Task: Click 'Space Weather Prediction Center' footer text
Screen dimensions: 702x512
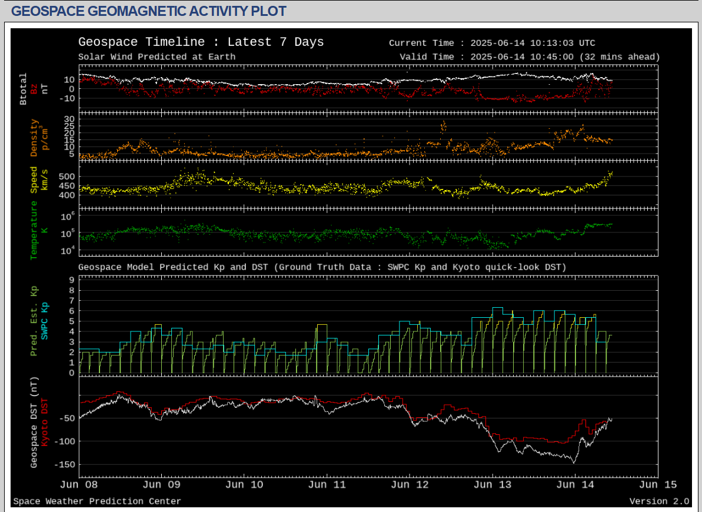Action: [97, 501]
